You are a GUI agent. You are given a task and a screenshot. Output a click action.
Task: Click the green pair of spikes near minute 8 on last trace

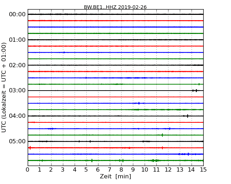121,160
